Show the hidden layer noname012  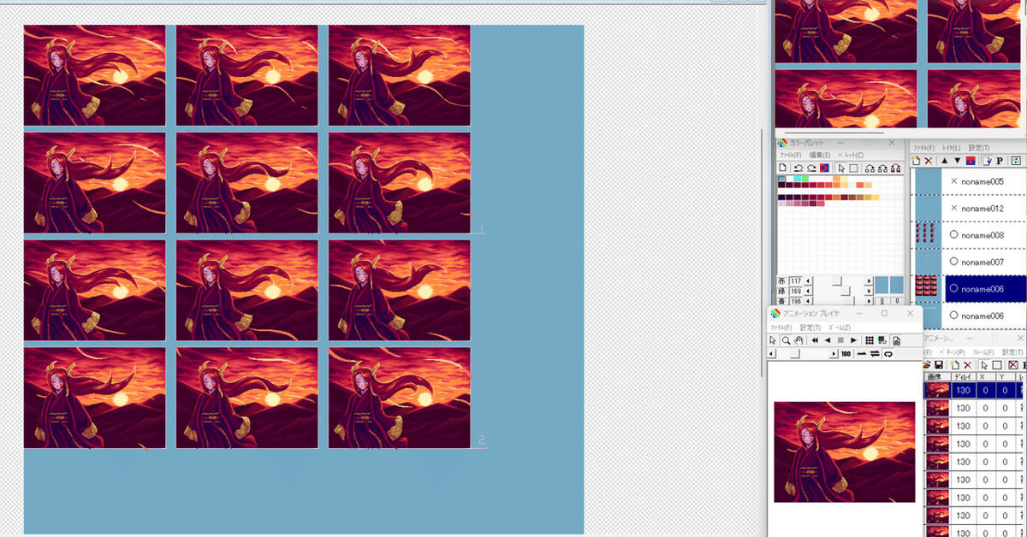click(954, 208)
